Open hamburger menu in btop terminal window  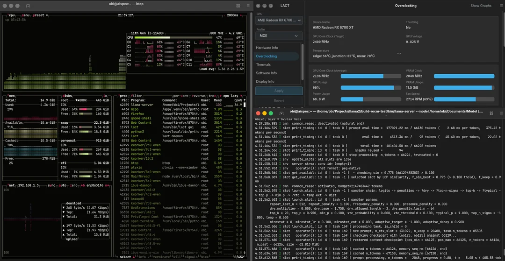(x=248, y=6)
